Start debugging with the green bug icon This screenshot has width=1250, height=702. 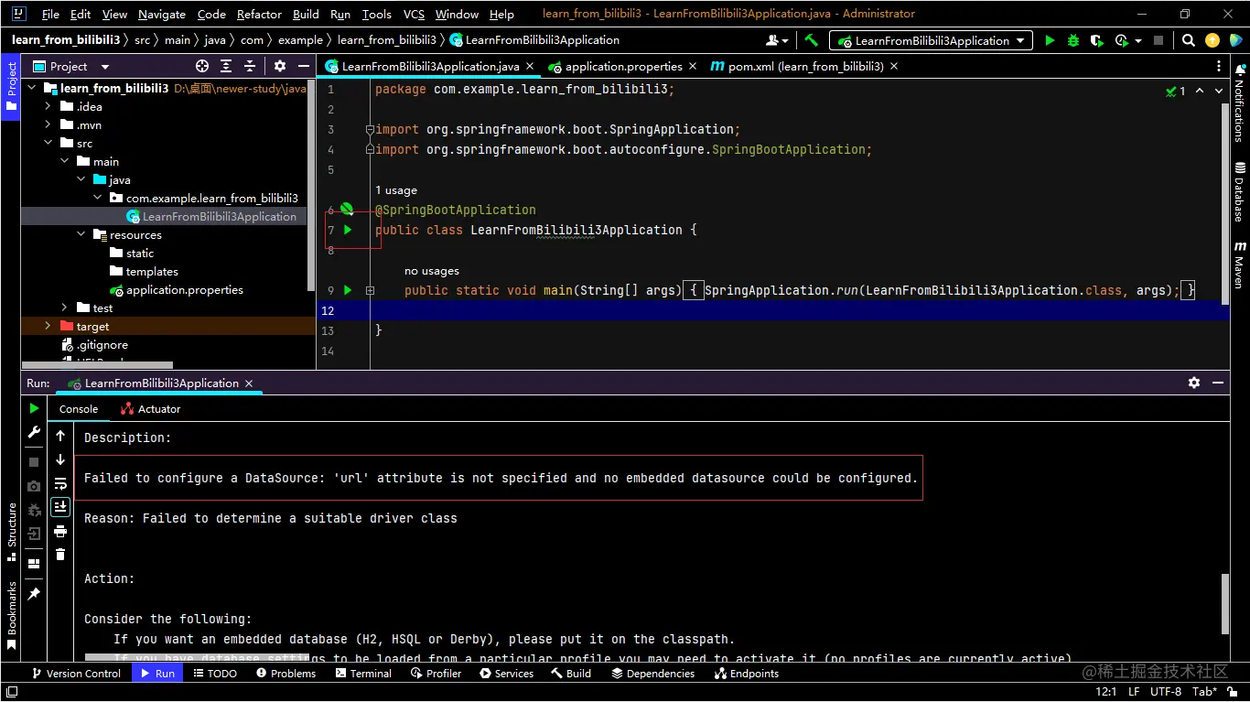click(1073, 40)
